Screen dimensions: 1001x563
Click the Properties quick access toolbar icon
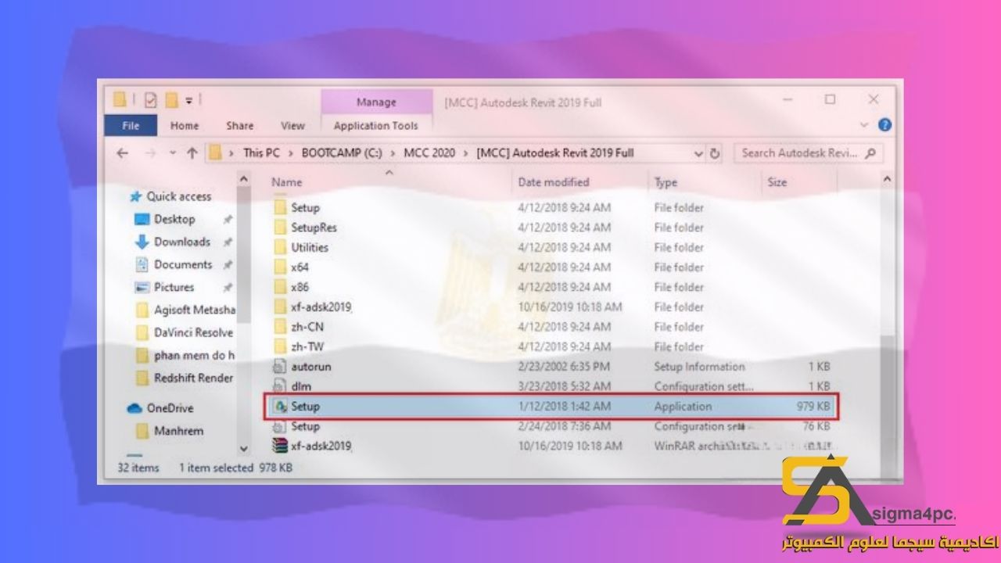150,100
